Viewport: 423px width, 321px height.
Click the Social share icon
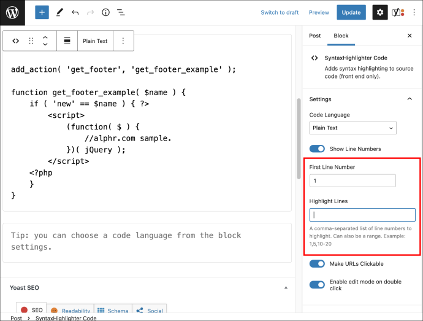[140, 311]
